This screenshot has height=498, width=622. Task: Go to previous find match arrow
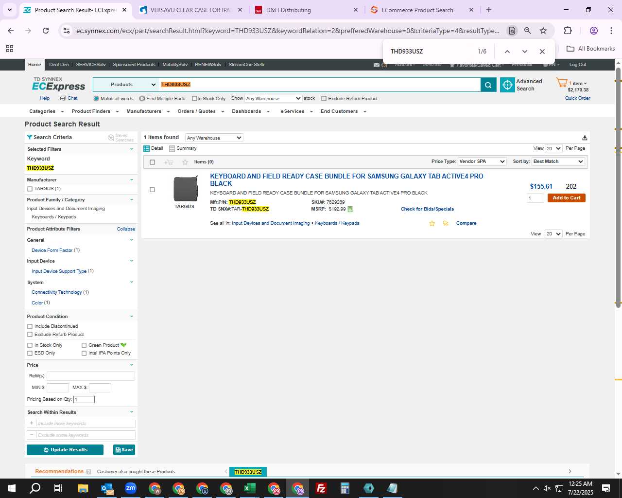tap(507, 52)
